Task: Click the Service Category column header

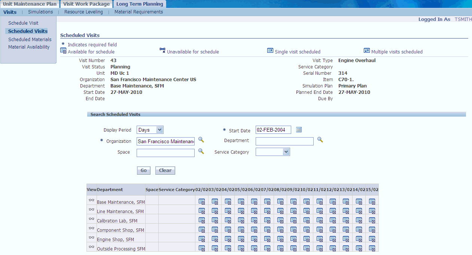Action: (x=177, y=190)
